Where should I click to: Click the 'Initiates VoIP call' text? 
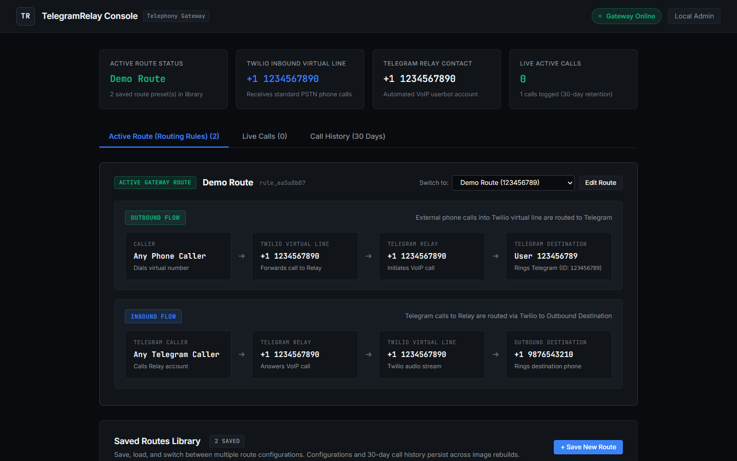click(411, 268)
